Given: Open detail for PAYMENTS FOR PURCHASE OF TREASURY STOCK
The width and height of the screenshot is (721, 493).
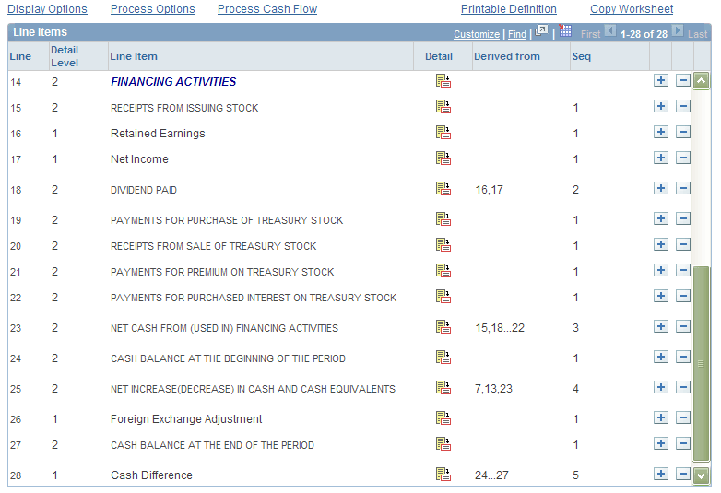Looking at the screenshot, I should coord(443,218).
